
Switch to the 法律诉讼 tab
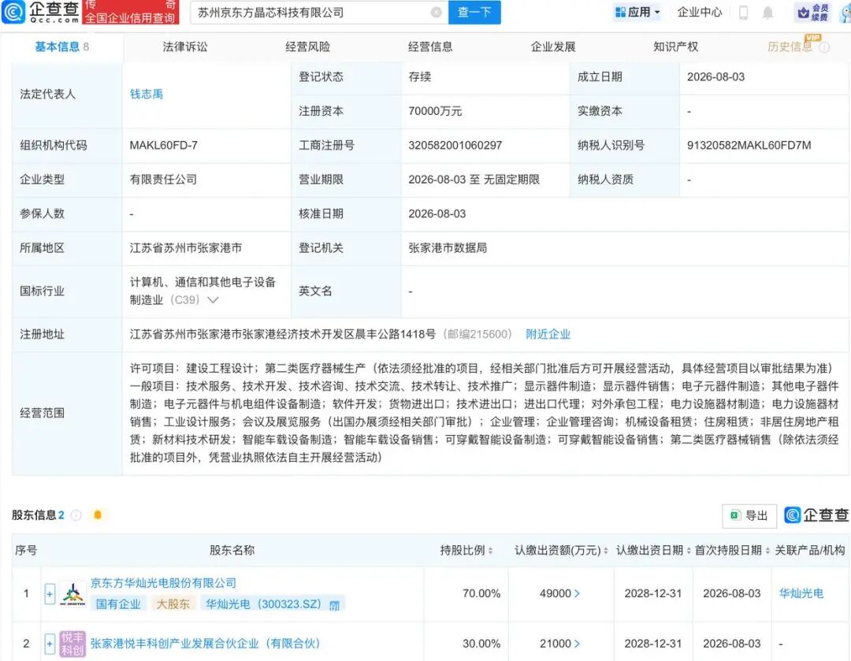point(184,46)
